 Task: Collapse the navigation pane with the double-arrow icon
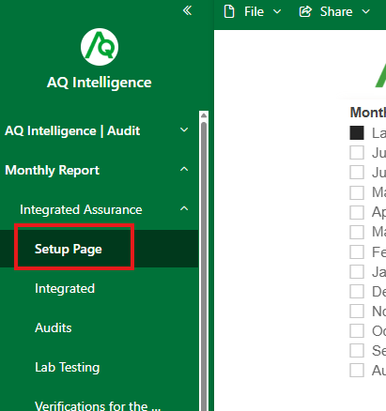click(x=187, y=10)
